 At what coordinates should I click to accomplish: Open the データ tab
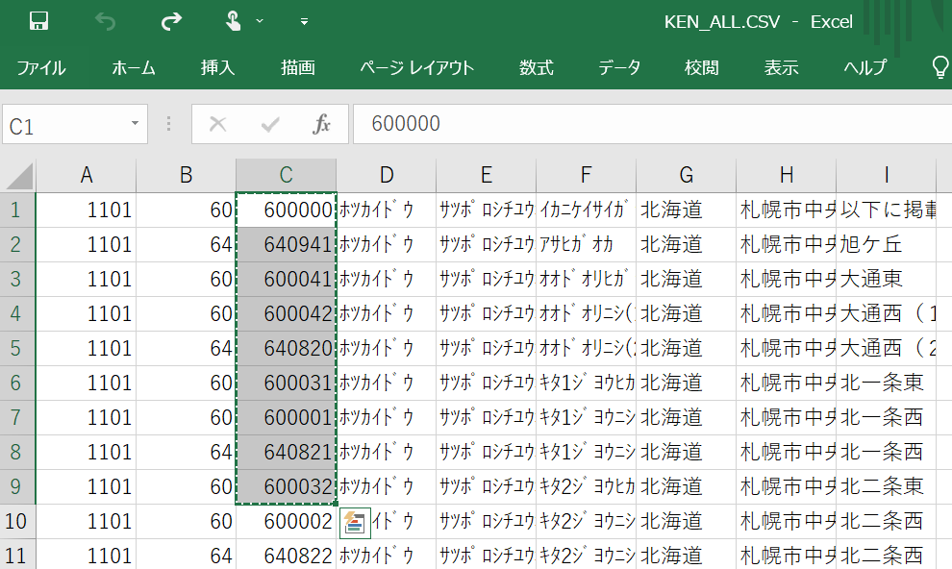pyautogui.click(x=620, y=67)
